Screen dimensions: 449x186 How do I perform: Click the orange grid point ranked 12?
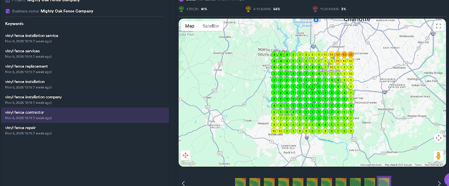coord(338,55)
